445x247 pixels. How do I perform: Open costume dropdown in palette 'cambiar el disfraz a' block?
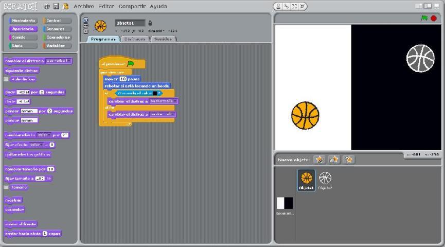pos(70,61)
